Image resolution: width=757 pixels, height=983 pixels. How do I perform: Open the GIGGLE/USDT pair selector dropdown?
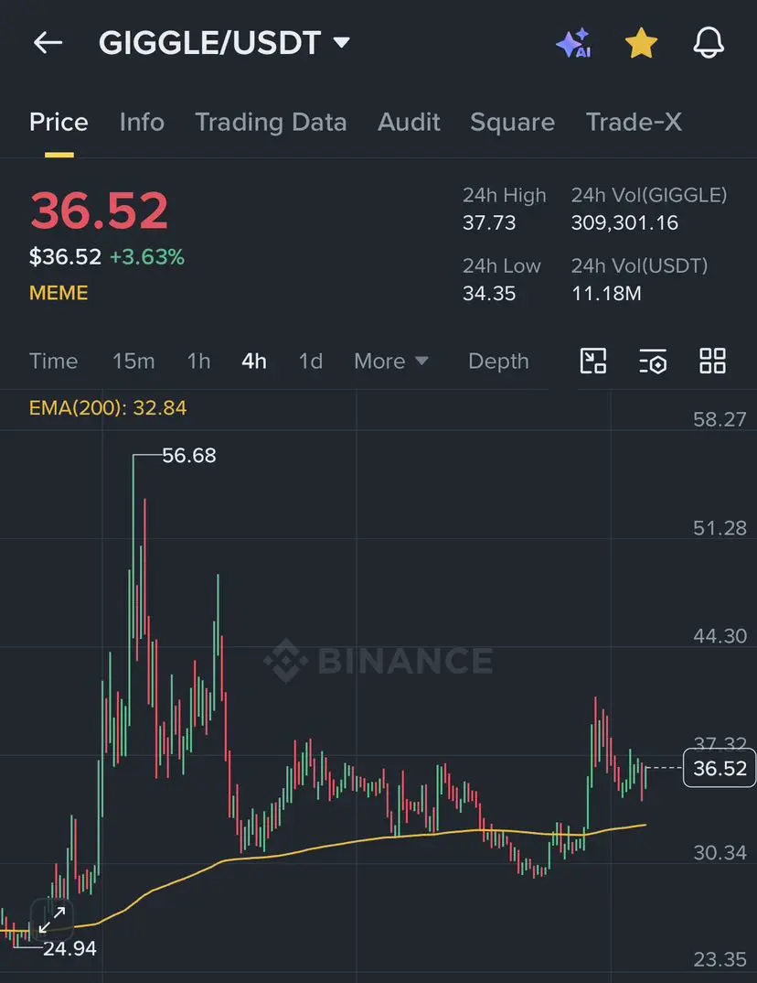pyautogui.click(x=223, y=43)
